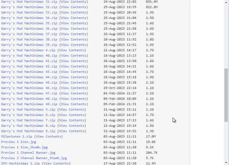
Task: Open Garry's Mod Machinimas 4.zip
Action: coord(28,50)
